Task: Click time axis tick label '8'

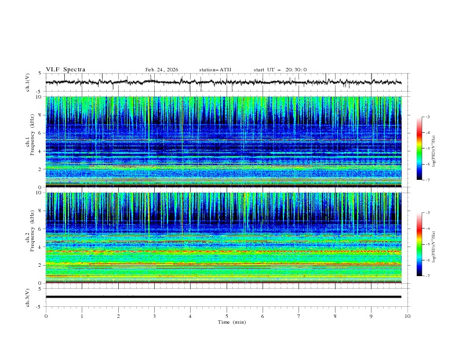Action: [x=335, y=316]
